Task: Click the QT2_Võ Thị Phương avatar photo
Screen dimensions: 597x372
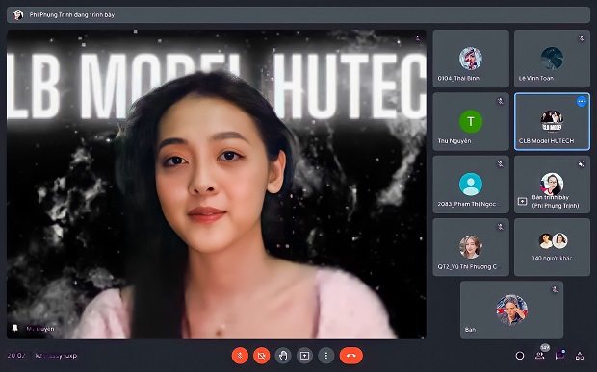Action: tap(471, 247)
